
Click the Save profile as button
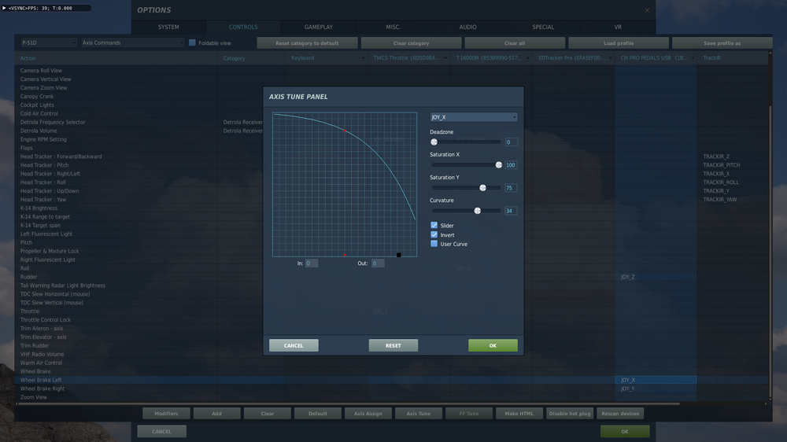coord(722,43)
